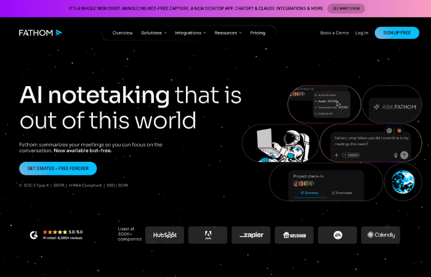Click the Project check-in participant avatars
This screenshot has width=431, height=277.
click(304, 183)
